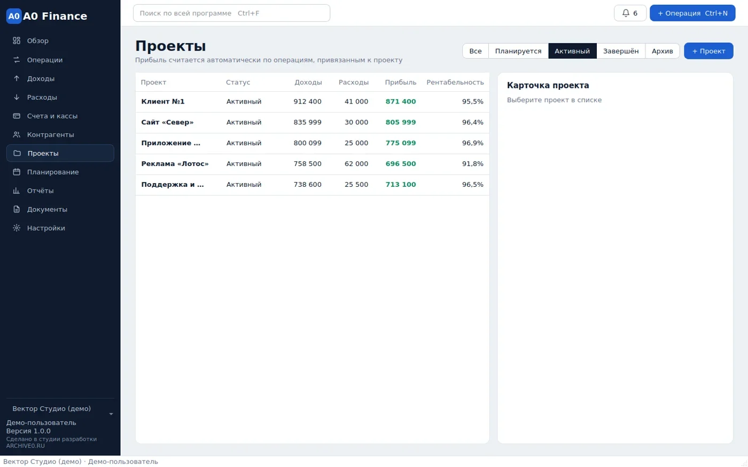Create a new project with + Проект
Viewport: 748px width, 467px height.
(708, 51)
